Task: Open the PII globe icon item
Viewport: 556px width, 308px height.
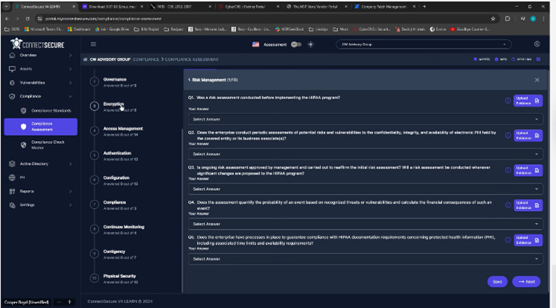Action: 12,177
